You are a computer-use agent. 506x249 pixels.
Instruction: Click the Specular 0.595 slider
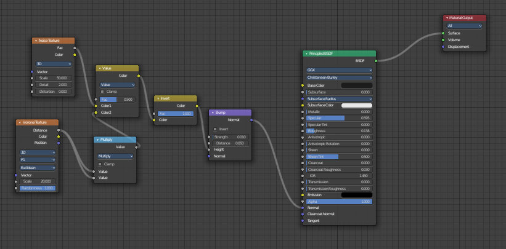(339, 118)
